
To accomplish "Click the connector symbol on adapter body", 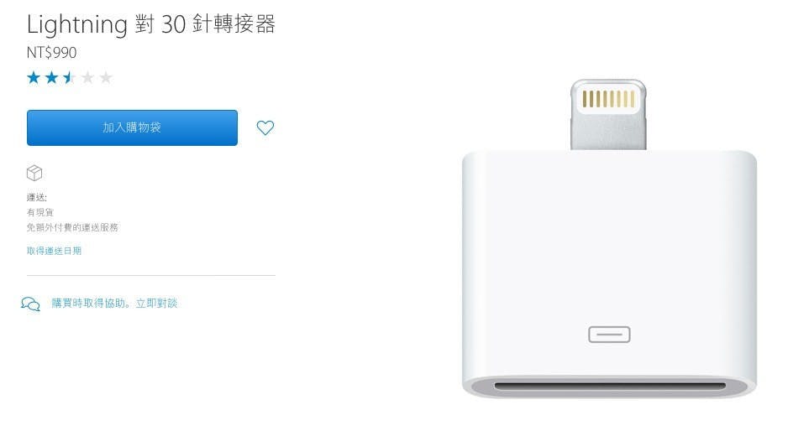I will (609, 335).
